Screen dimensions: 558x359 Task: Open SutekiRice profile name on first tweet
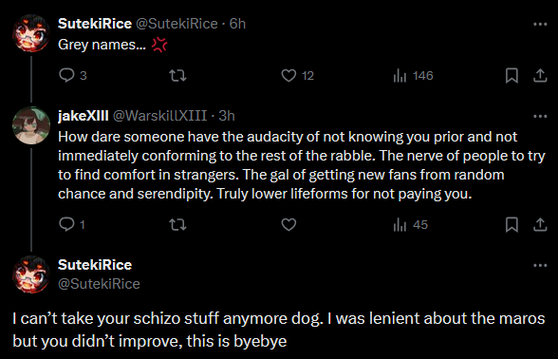[x=95, y=24]
